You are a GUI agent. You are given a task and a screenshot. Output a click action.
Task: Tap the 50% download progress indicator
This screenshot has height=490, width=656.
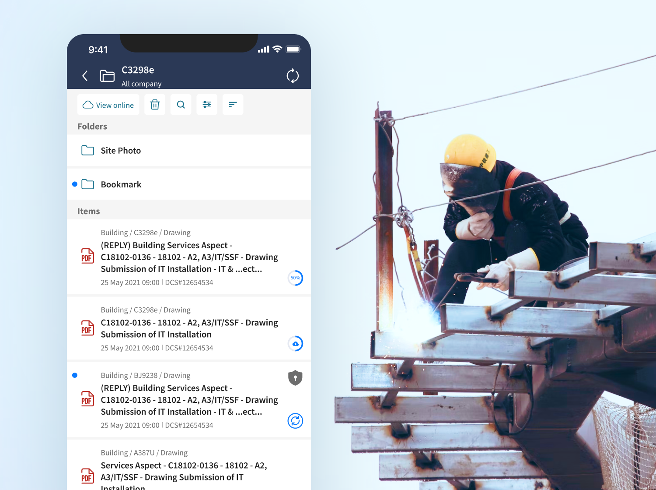click(x=296, y=278)
